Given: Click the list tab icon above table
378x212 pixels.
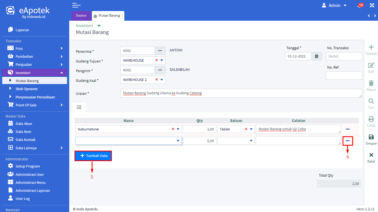Looking at the screenshot, I should 79,107.
